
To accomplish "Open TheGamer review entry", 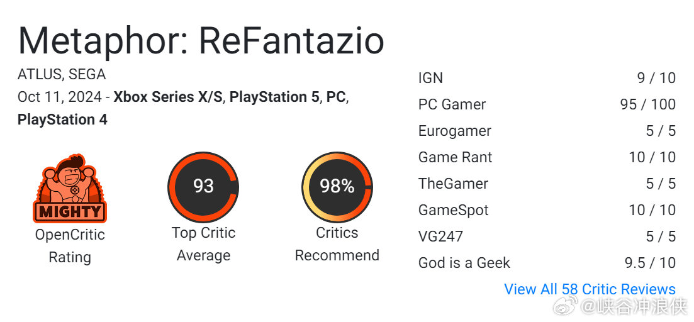I will [547, 184].
